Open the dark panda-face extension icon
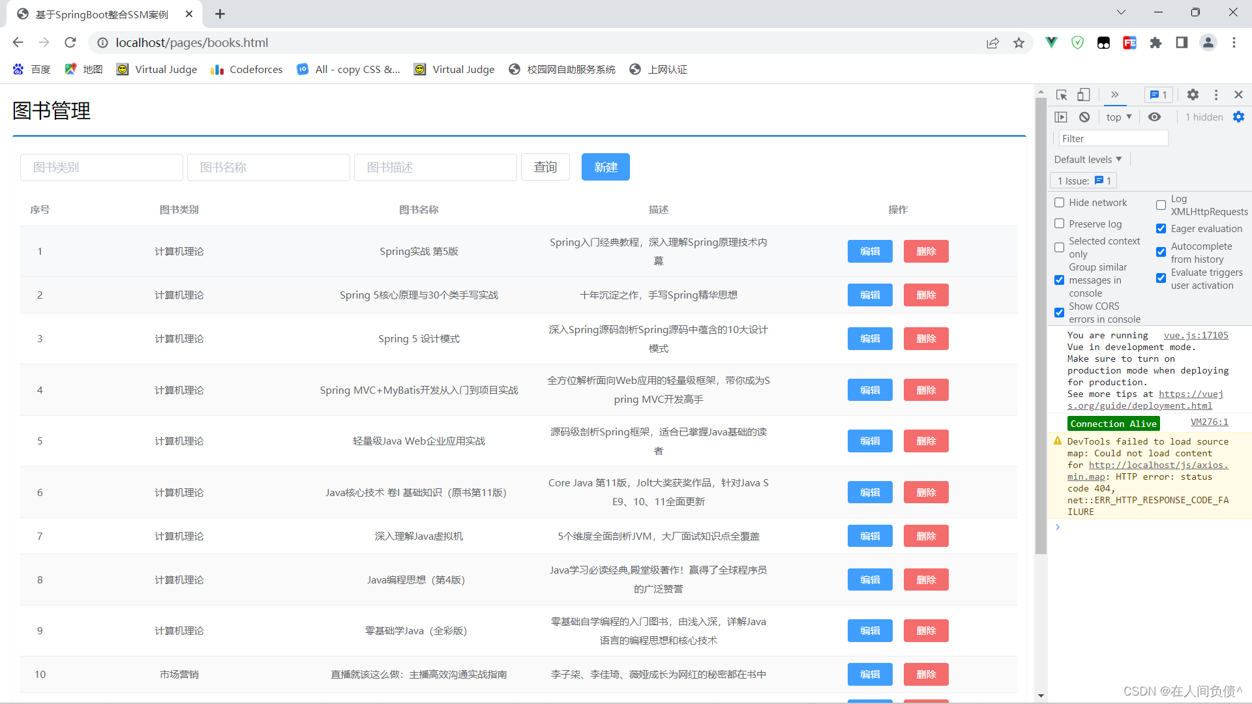The image size is (1252, 704). [x=1103, y=42]
